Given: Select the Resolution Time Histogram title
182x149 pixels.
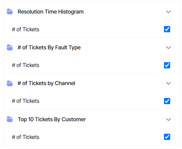Looking at the screenshot, I should pyautogui.click(x=51, y=12).
